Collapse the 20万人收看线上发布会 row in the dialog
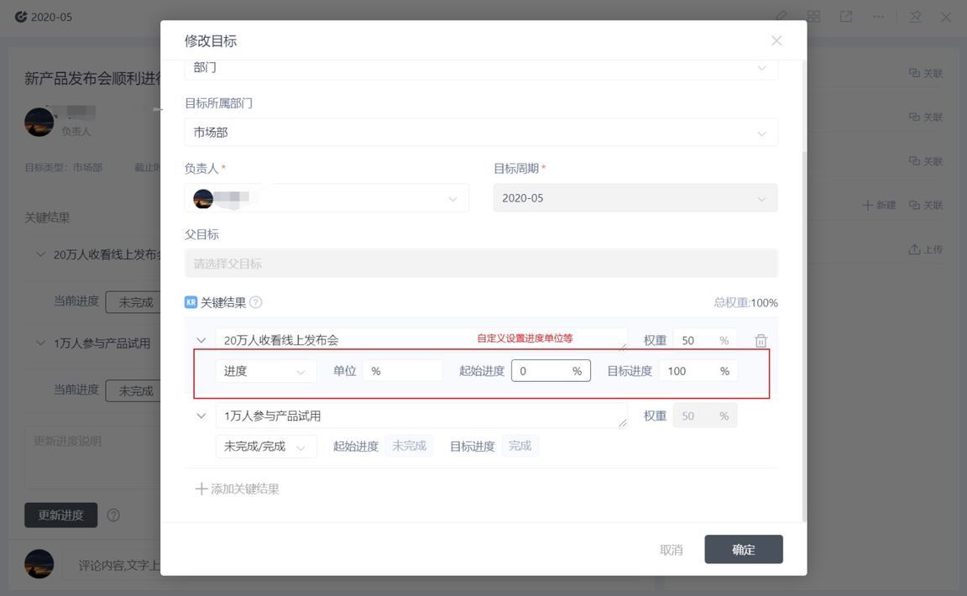Image resolution: width=967 pixels, height=596 pixels. (201, 340)
